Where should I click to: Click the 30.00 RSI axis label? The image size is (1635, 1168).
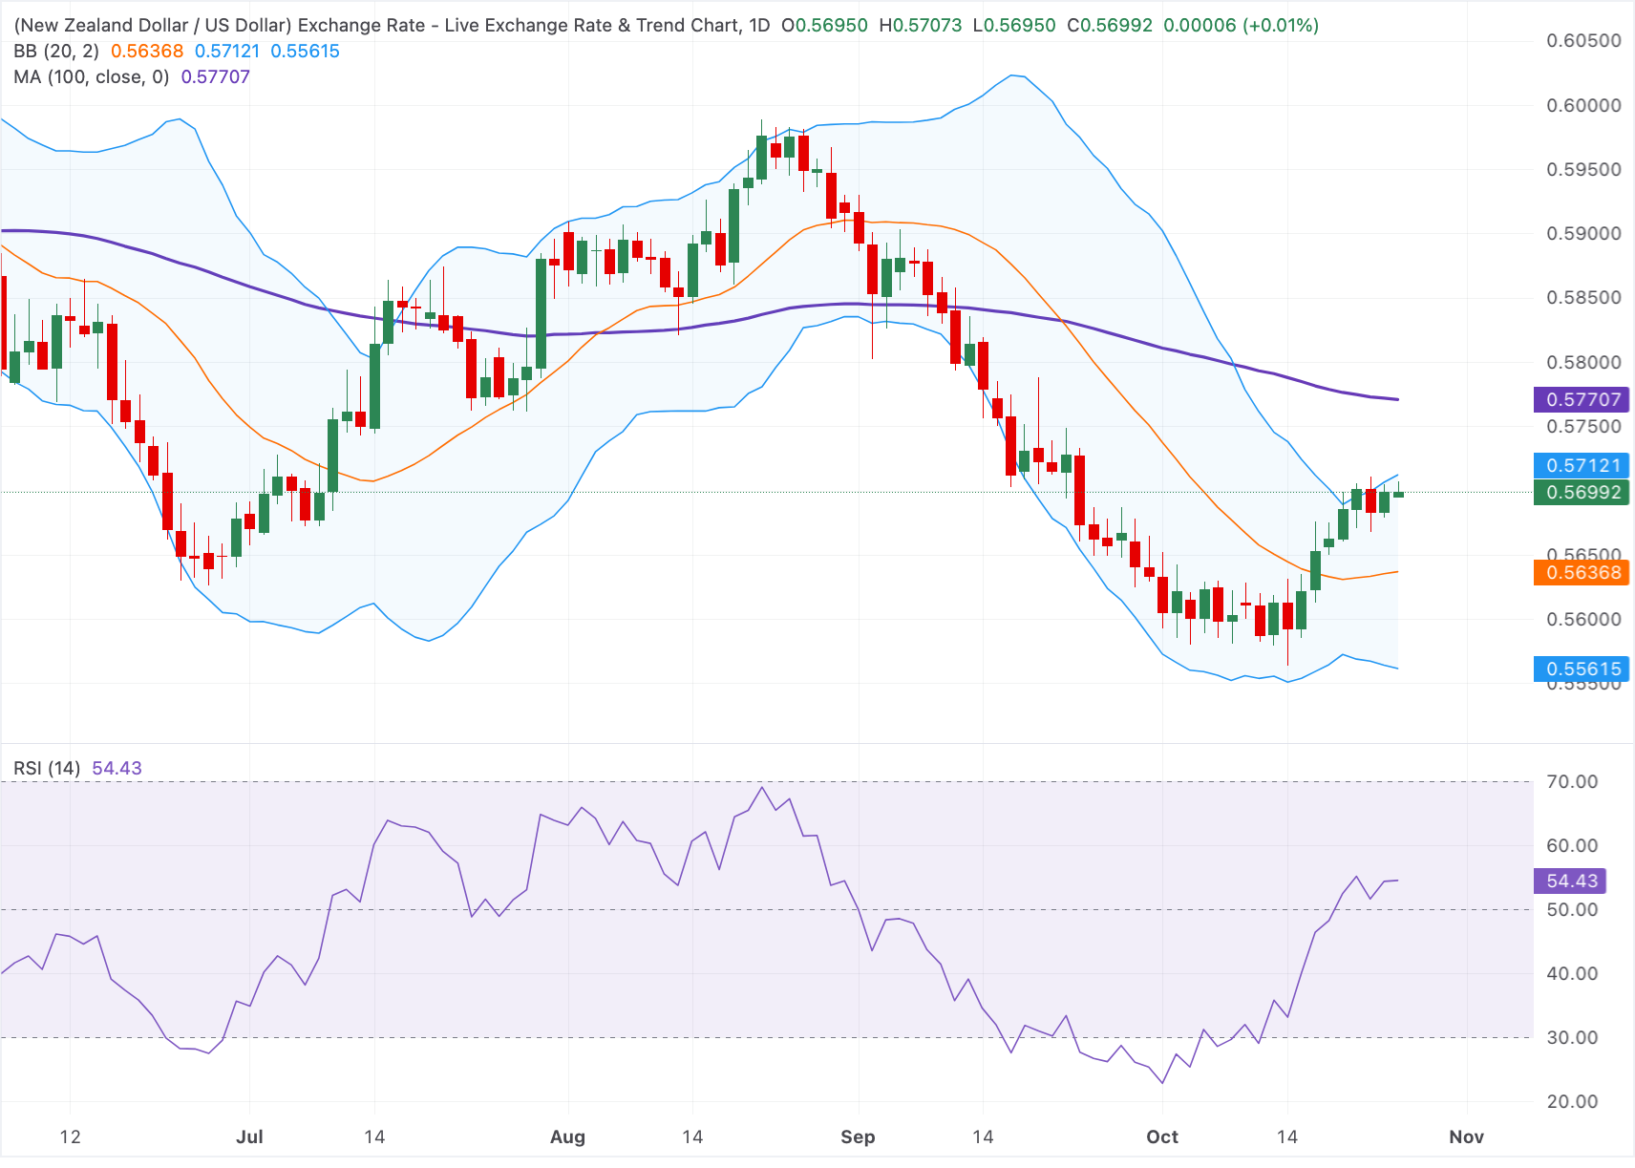1572,1038
